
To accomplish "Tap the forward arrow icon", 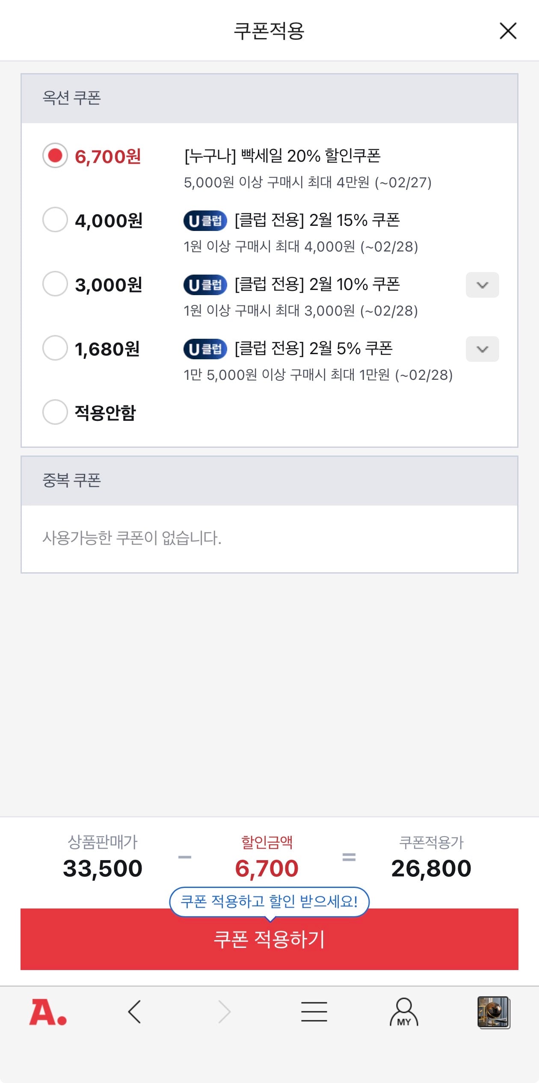I will (x=224, y=1012).
